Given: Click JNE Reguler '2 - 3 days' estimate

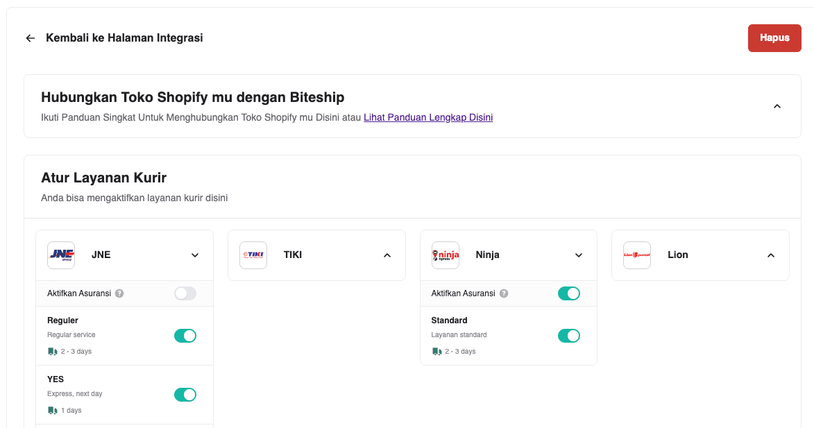Looking at the screenshot, I should (x=76, y=351).
